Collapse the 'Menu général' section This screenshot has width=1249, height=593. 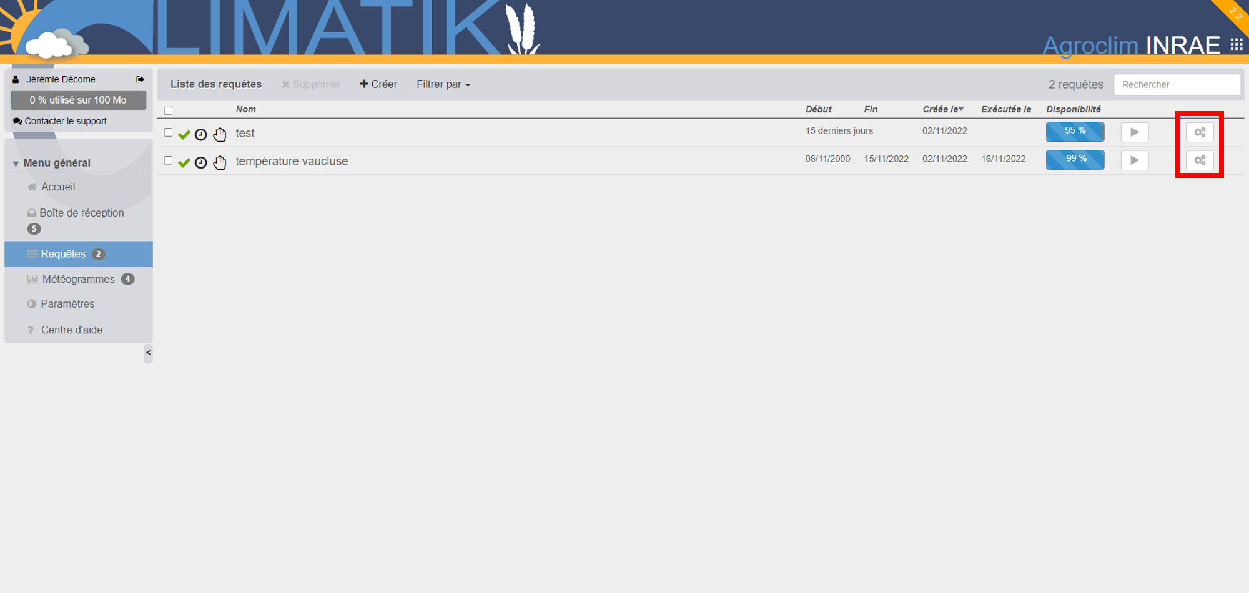coord(16,164)
